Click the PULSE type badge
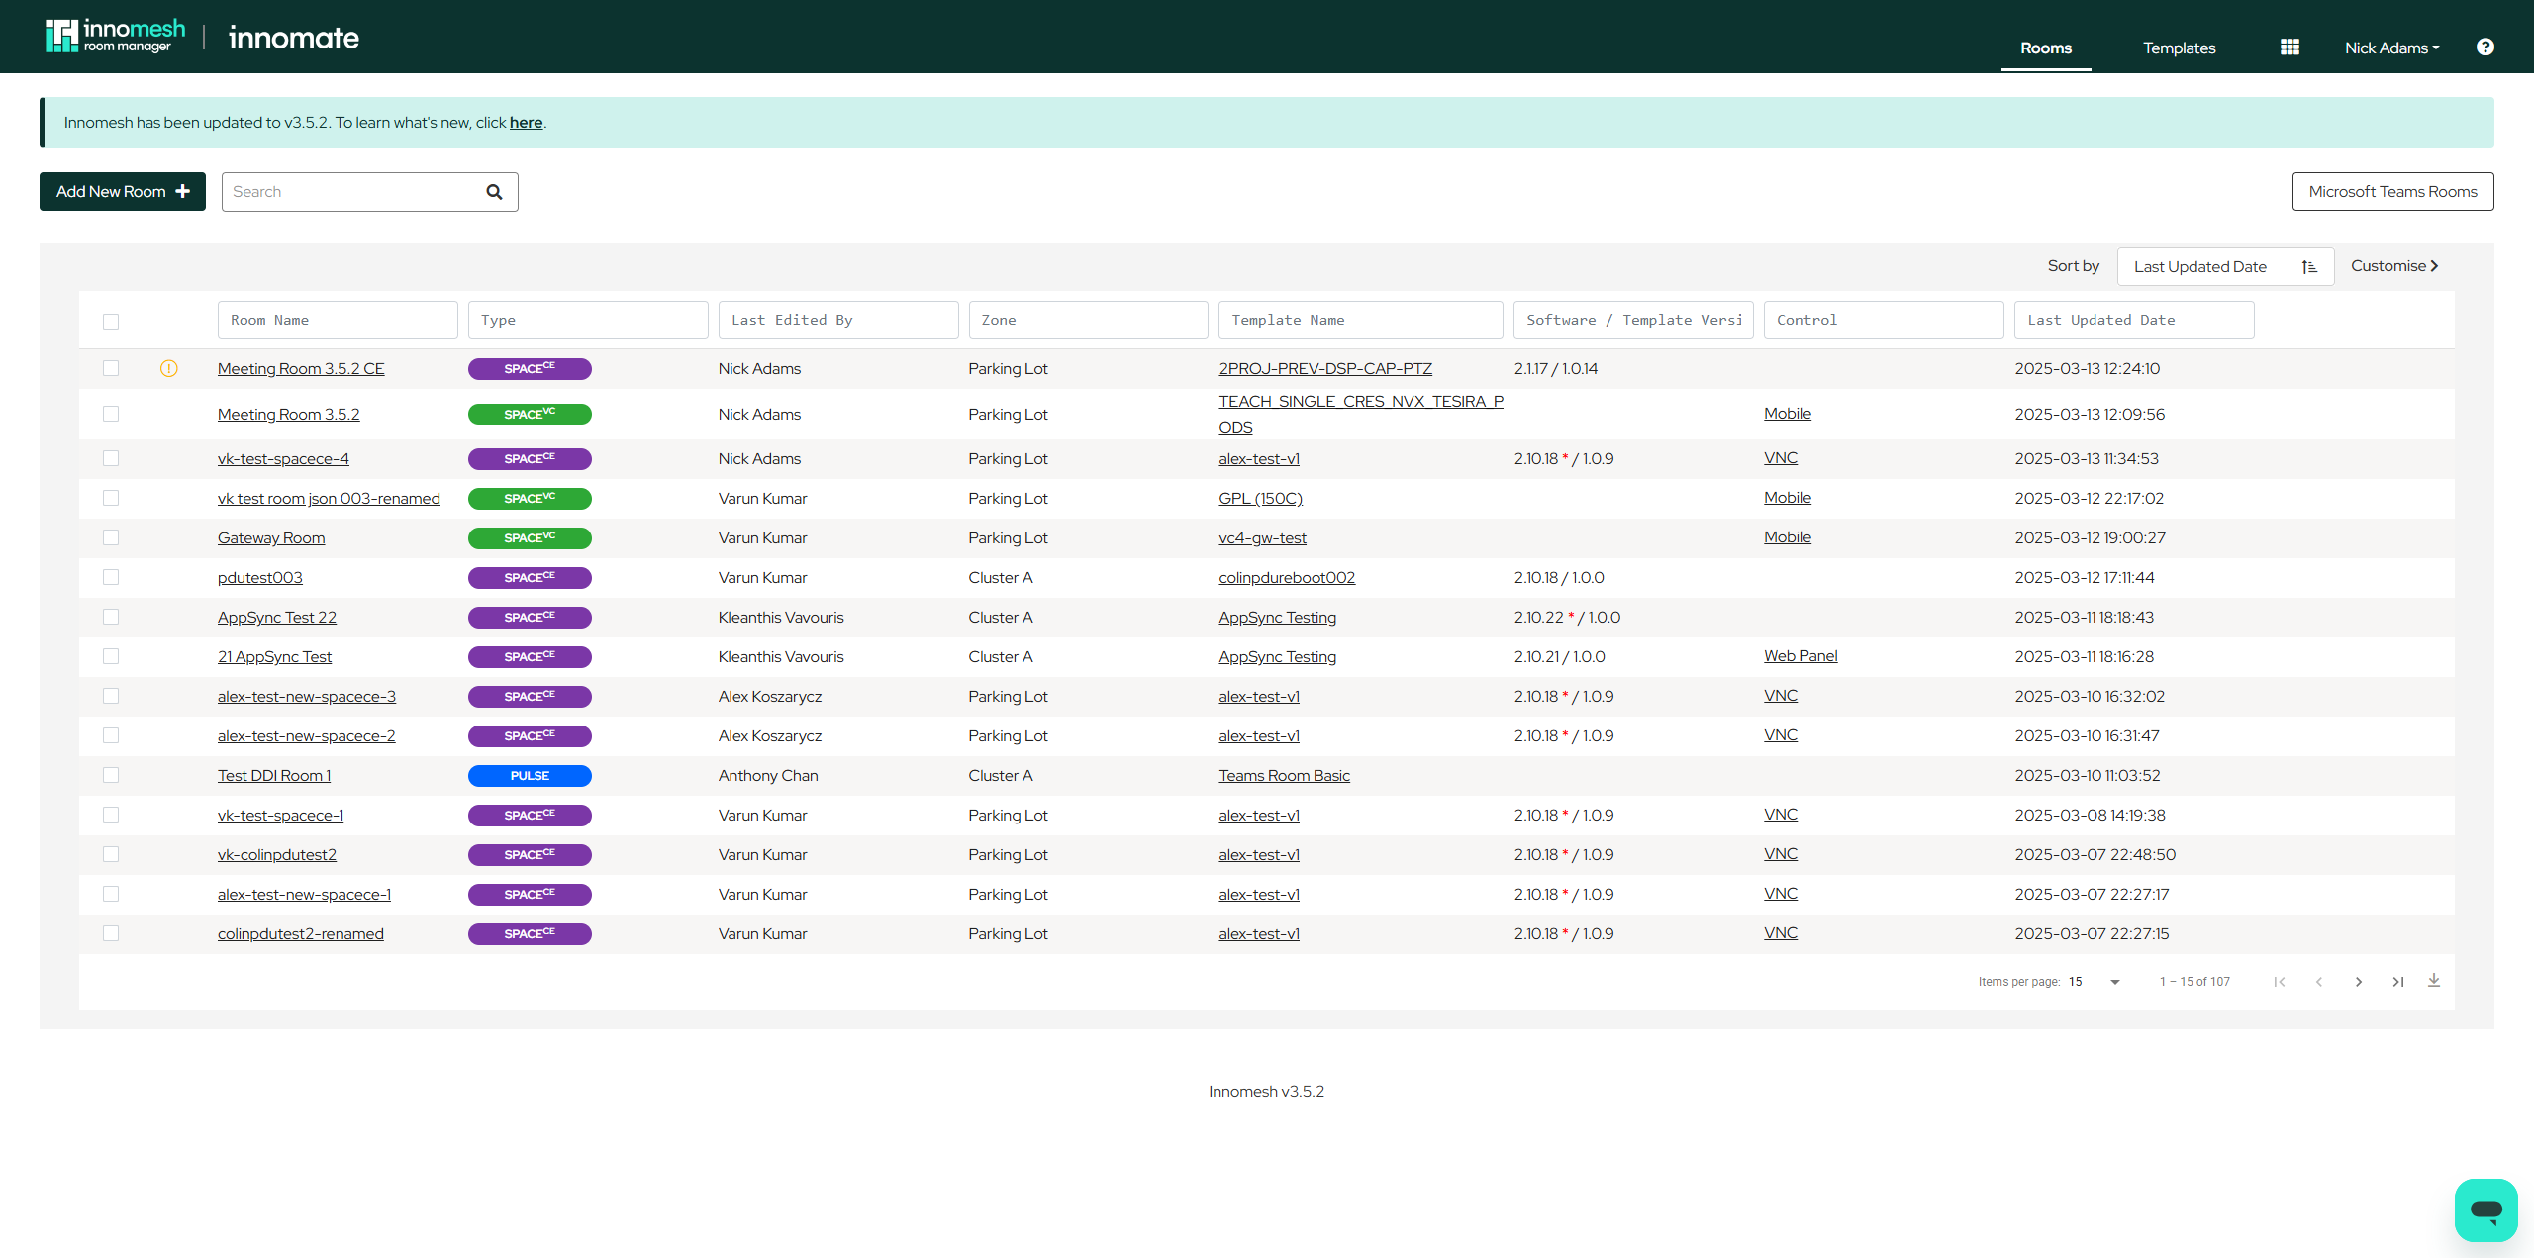2534x1258 pixels. tap(530, 776)
